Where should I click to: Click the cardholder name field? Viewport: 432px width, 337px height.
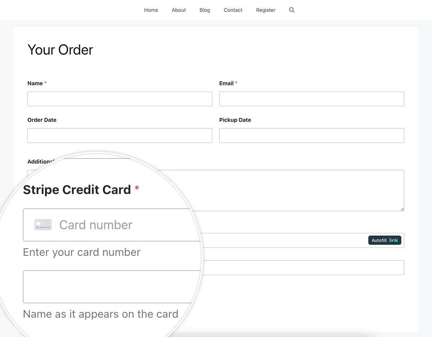pyautogui.click(x=108, y=287)
